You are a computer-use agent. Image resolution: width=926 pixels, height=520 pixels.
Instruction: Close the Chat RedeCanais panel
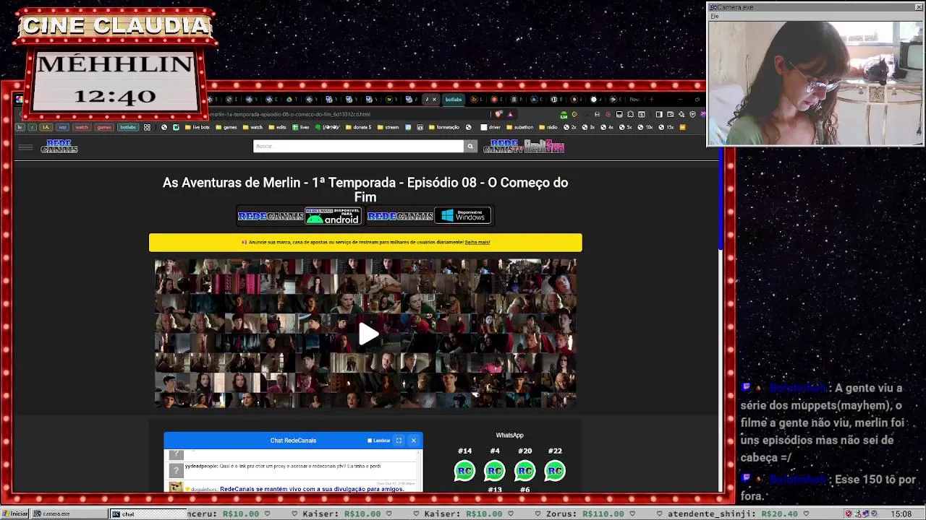coord(414,441)
